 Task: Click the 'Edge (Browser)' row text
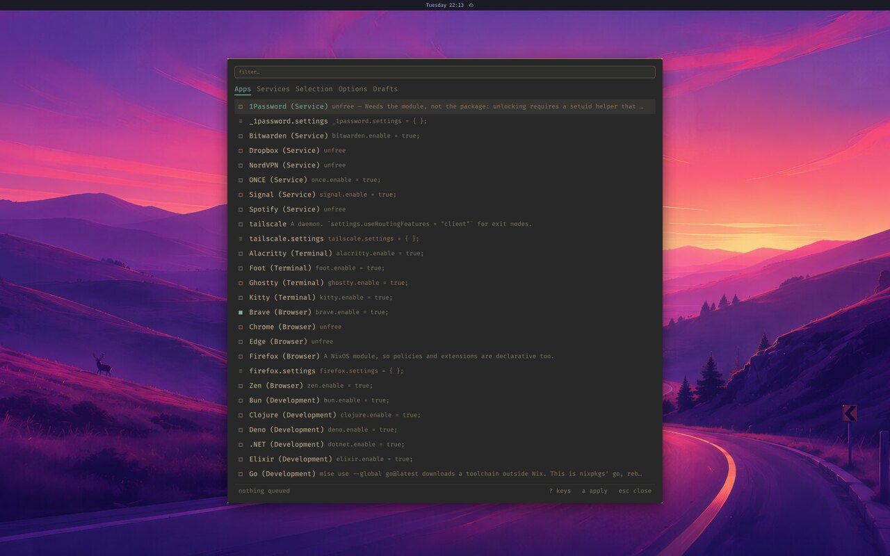coord(278,342)
